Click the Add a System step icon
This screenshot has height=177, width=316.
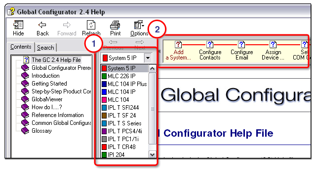coord(178,44)
